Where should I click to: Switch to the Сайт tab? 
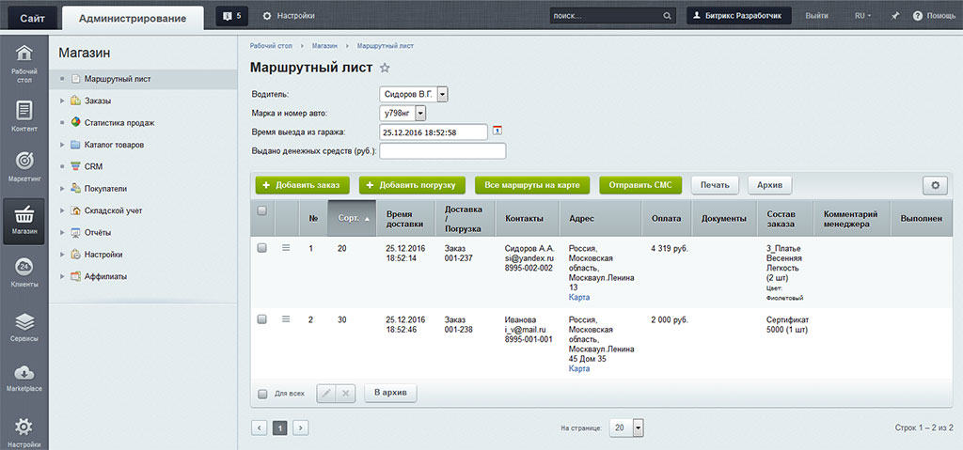(31, 17)
